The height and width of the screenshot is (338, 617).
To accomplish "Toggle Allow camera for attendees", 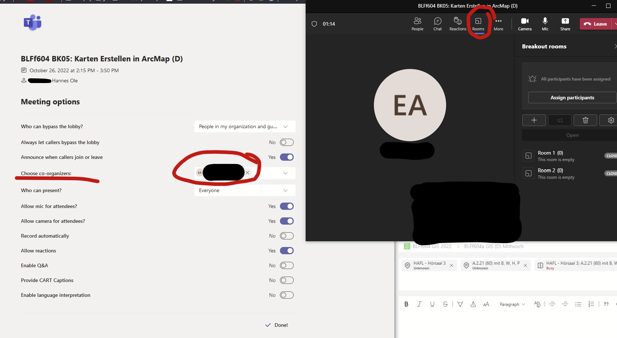I will click(x=287, y=221).
